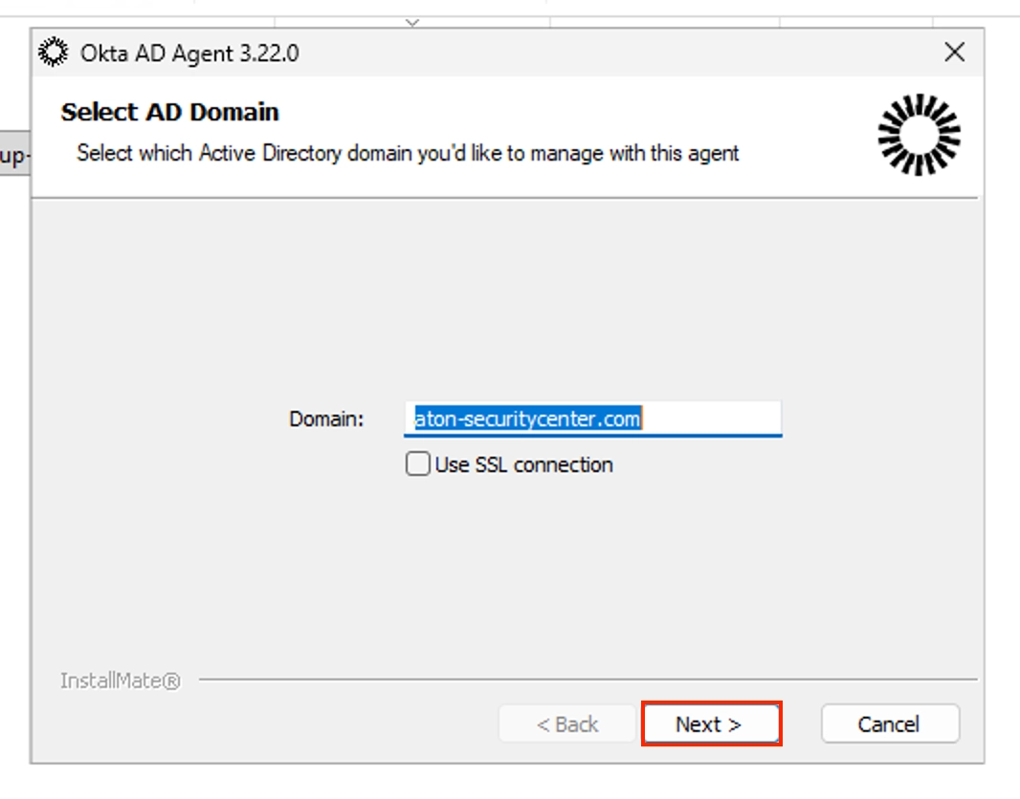
Task: Click the Okta AD Agent 3.22.0 title text
Action: [190, 54]
